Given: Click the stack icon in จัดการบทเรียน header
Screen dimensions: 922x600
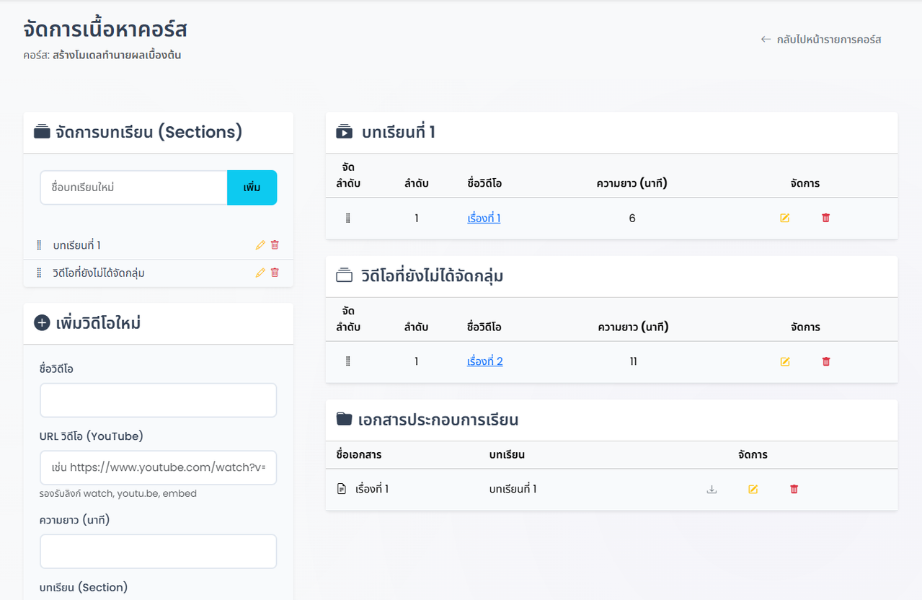Looking at the screenshot, I should point(42,132).
